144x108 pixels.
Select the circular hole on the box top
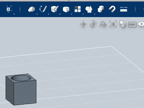coord(21,78)
